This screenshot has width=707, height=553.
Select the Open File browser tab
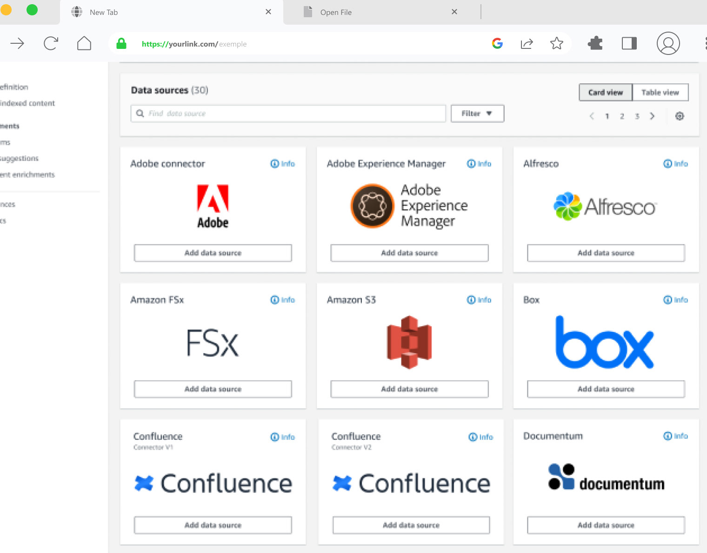pos(381,12)
